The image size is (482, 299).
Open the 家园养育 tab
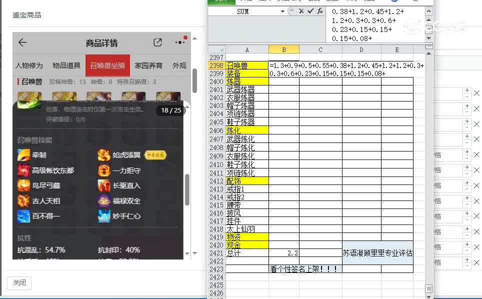148,65
